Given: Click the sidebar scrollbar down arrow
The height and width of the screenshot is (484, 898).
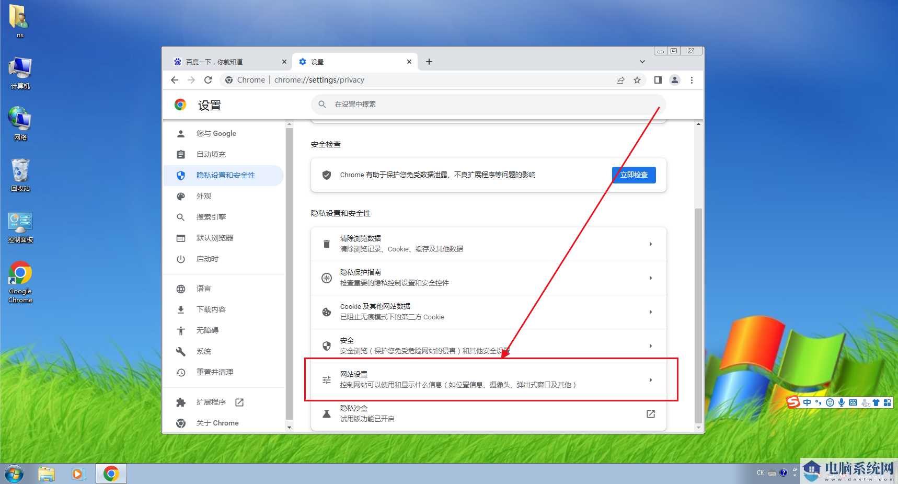Looking at the screenshot, I should pyautogui.click(x=289, y=428).
